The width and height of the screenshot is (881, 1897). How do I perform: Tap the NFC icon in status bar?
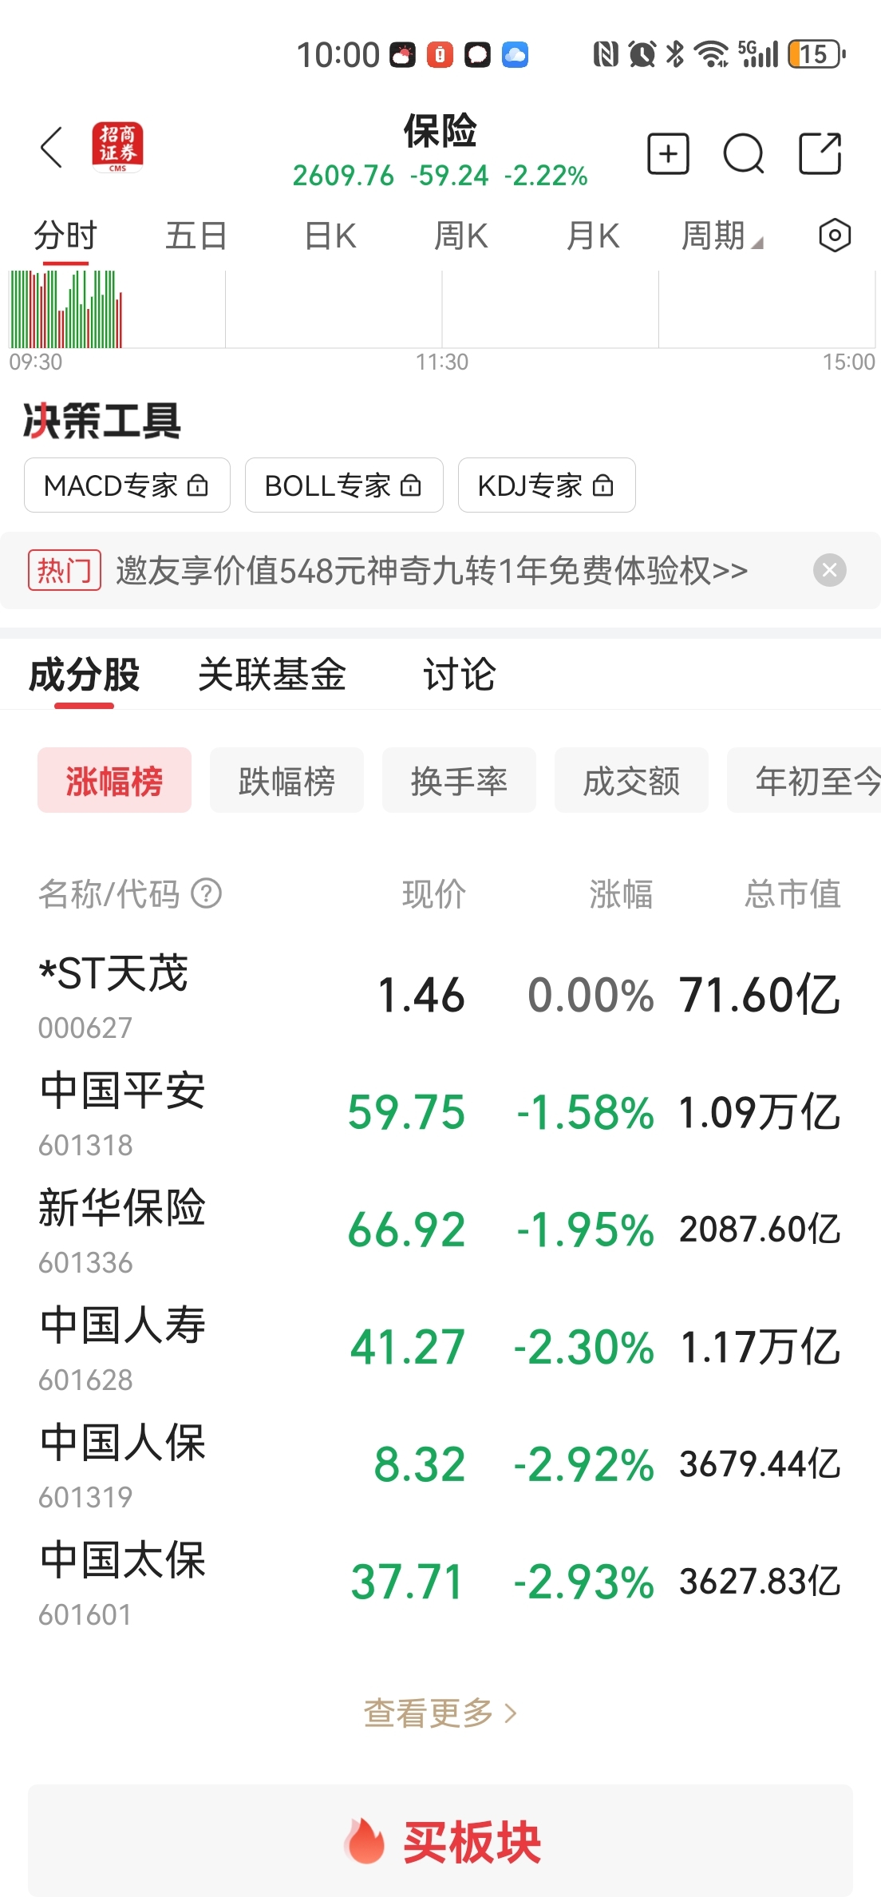coord(606,54)
